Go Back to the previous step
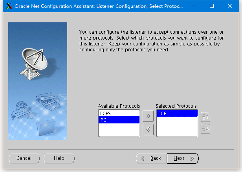Image resolution: width=242 pixels, height=172 pixels. pos(151,158)
